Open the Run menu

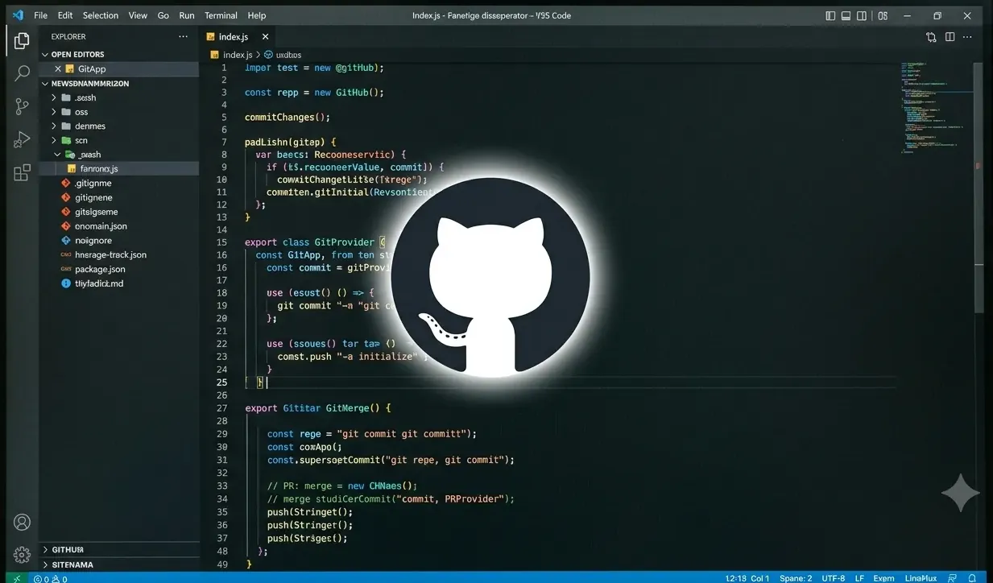tap(187, 15)
